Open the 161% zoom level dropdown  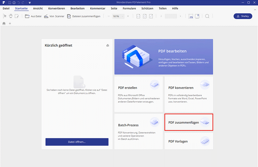[118, 16]
